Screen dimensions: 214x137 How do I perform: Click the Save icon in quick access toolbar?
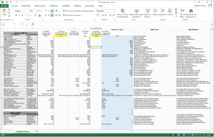7,2
